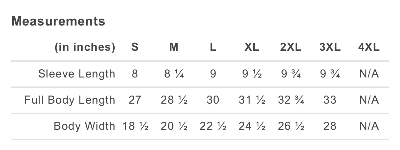
Task: Select the 4XL size column header
Action: point(369,47)
